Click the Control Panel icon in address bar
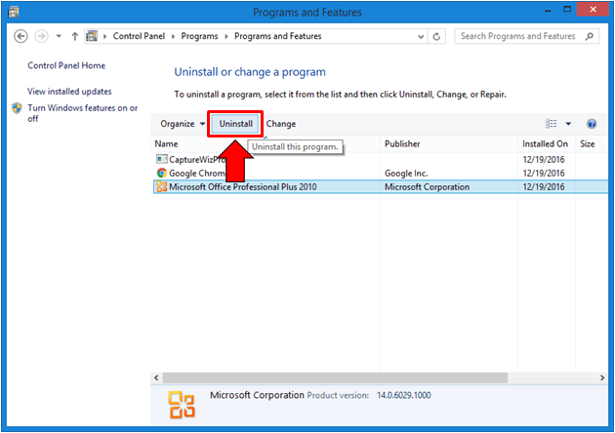The image size is (615, 433). click(92, 36)
